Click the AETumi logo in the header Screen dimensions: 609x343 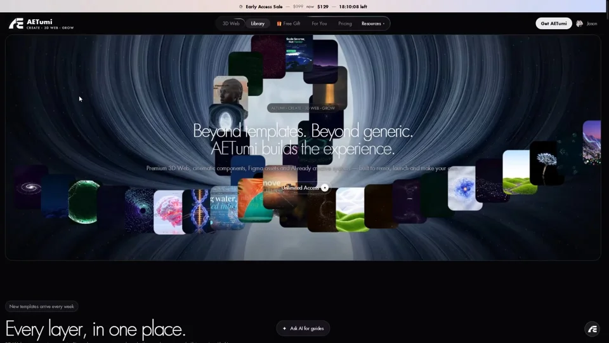[x=41, y=24]
